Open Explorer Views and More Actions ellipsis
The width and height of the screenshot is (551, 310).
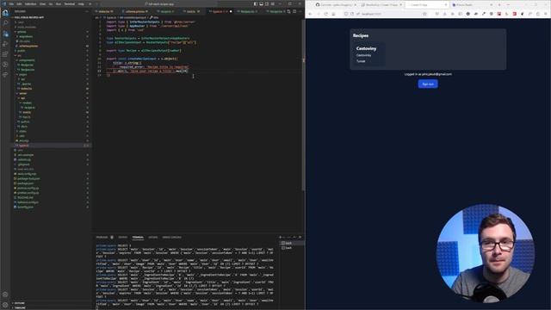click(87, 11)
